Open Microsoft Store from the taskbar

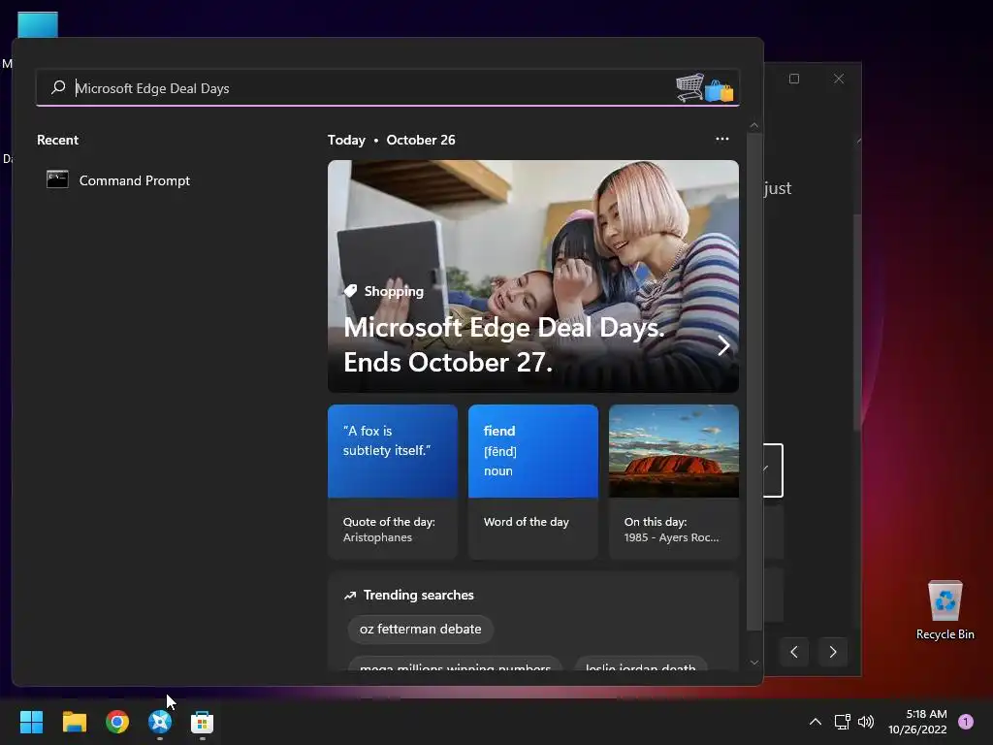202,722
